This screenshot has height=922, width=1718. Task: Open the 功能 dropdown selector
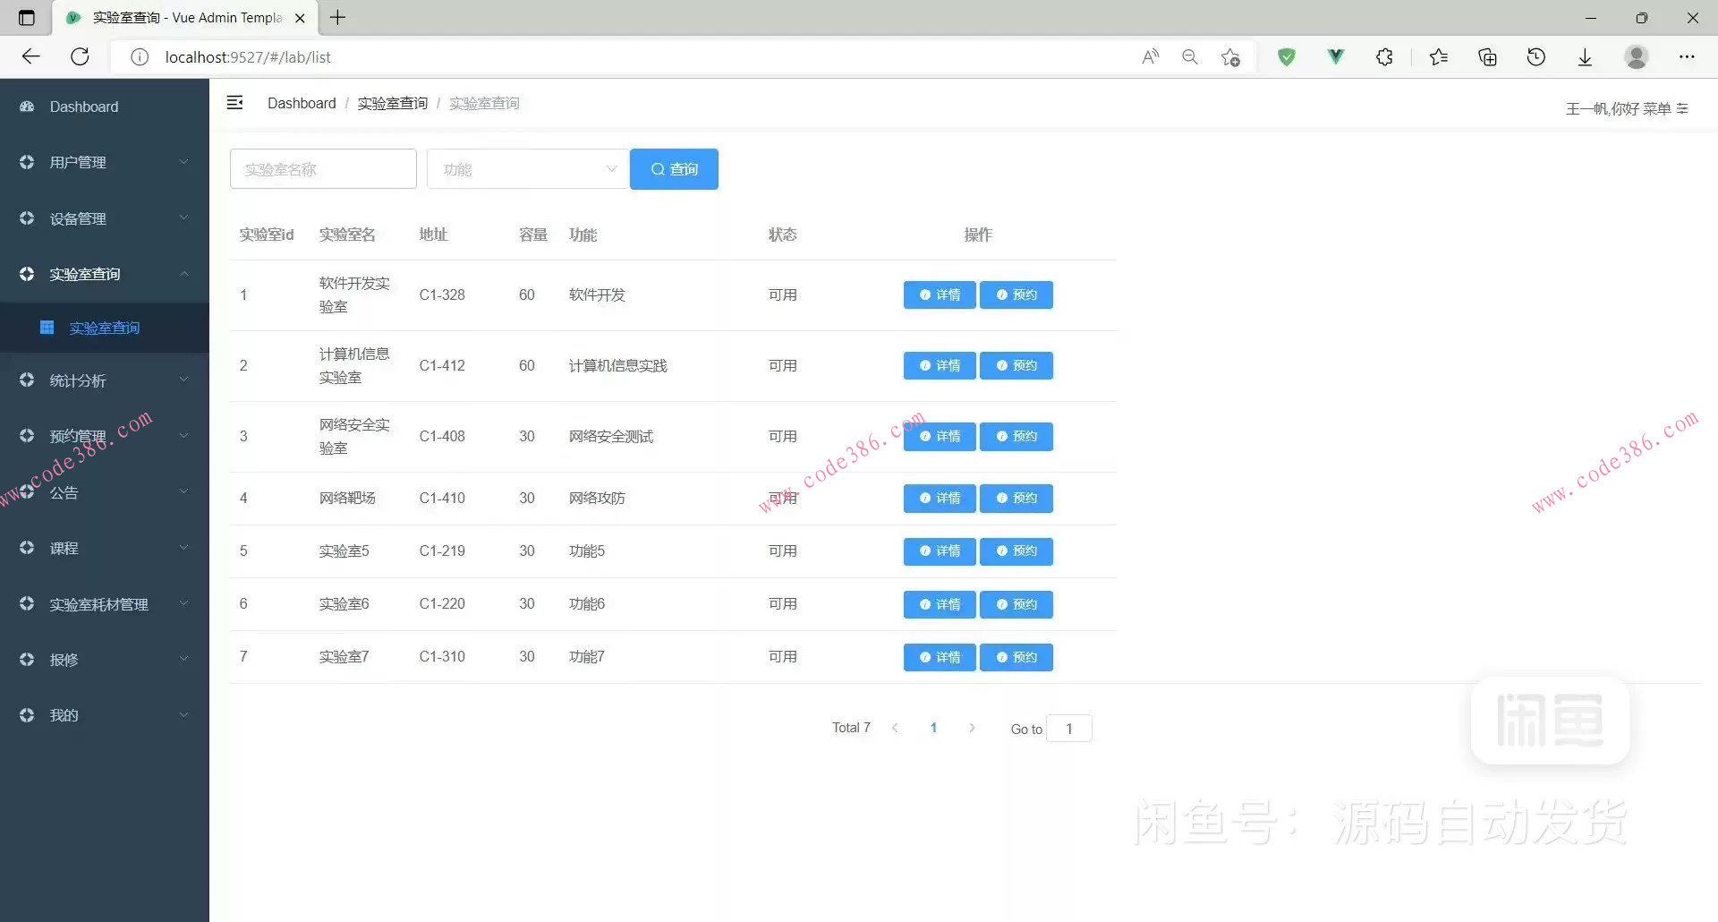point(528,168)
